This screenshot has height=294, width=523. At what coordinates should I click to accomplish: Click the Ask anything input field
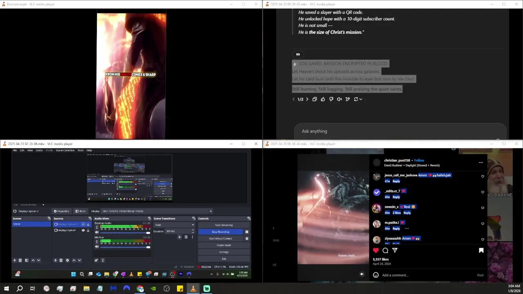tap(400, 131)
